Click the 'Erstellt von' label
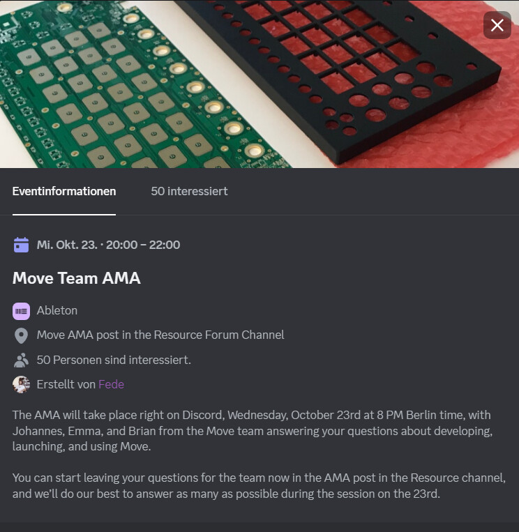519x532 pixels. (x=66, y=384)
